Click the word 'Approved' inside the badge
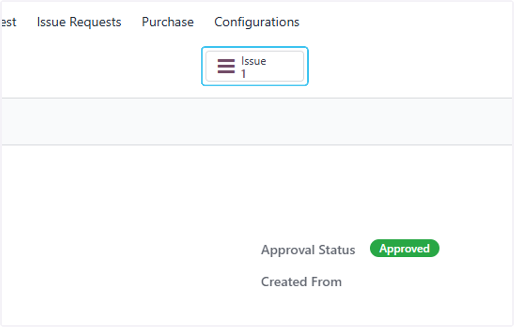Image resolution: width=514 pixels, height=327 pixels. pyautogui.click(x=404, y=248)
